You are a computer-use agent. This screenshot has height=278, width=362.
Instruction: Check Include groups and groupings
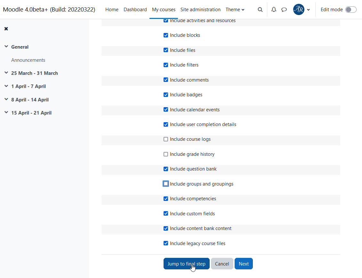pos(166,184)
